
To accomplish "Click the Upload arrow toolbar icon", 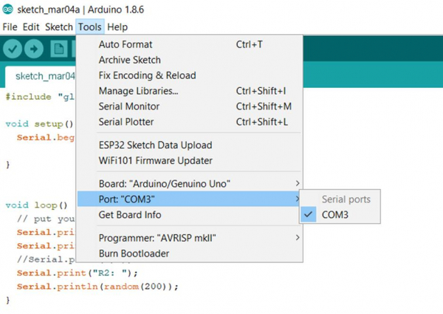I will pyautogui.click(x=35, y=49).
